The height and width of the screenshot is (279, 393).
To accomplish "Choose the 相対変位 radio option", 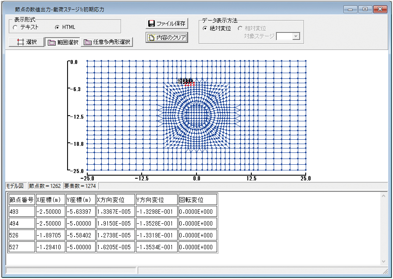I will click(240, 28).
